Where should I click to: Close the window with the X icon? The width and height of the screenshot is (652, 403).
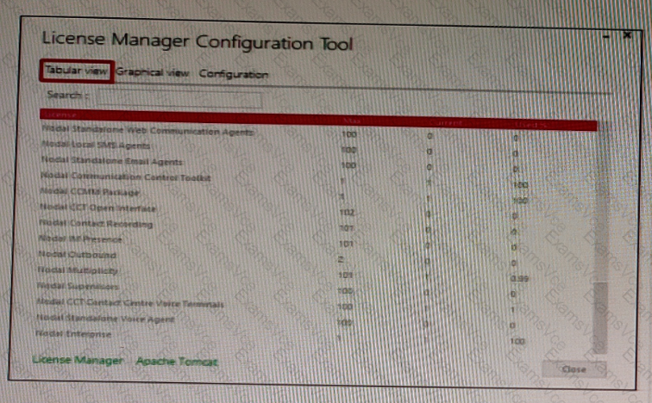click(626, 36)
